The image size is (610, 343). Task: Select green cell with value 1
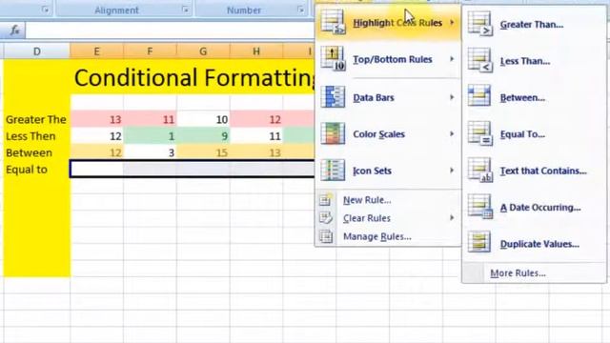tap(150, 135)
